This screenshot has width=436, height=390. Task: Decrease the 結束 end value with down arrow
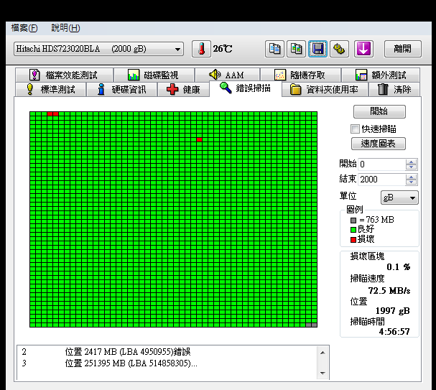tap(411, 182)
